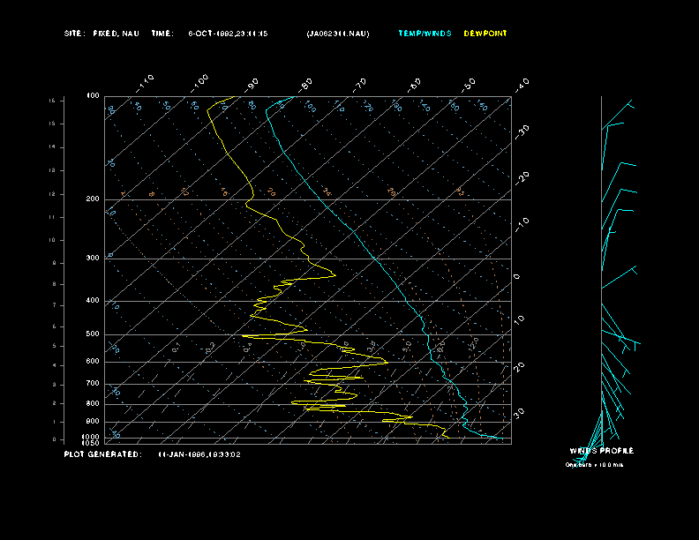Click the -40 temperature label at top right
The image size is (699, 540).
(522, 84)
